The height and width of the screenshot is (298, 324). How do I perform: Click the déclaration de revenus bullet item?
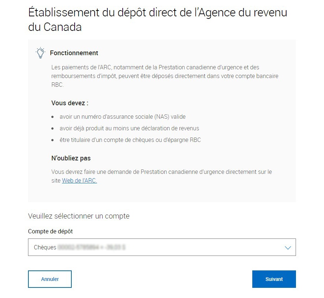pos(129,128)
